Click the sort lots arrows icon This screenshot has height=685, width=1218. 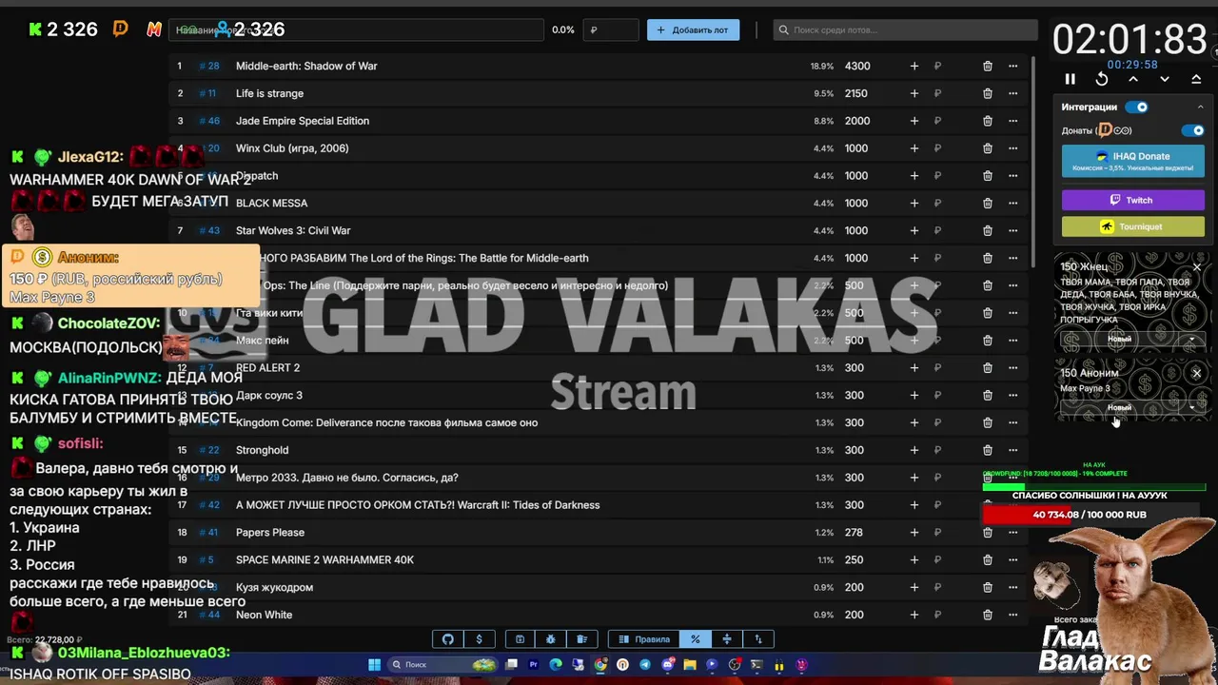[758, 639]
